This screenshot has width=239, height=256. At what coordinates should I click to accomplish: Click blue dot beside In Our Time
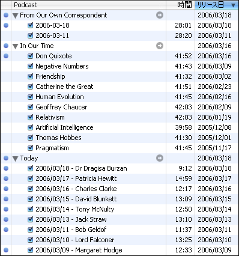(x=6, y=46)
